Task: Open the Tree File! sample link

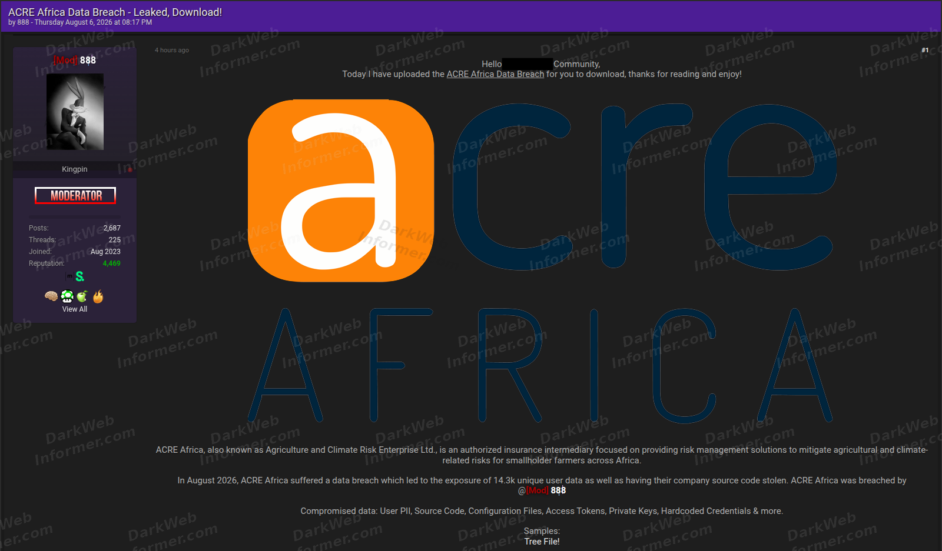Action: tap(542, 542)
